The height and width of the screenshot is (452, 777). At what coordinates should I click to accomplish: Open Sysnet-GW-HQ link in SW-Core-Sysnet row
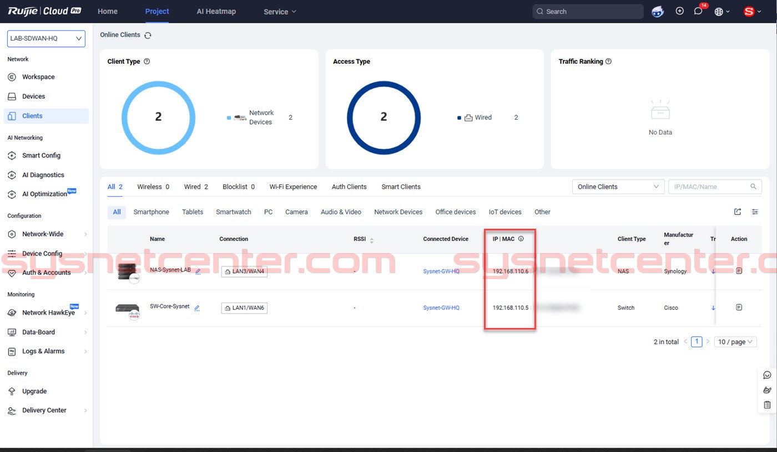coord(441,308)
